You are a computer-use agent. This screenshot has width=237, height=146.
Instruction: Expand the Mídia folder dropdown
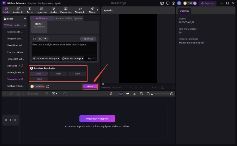[x=25, y=19]
